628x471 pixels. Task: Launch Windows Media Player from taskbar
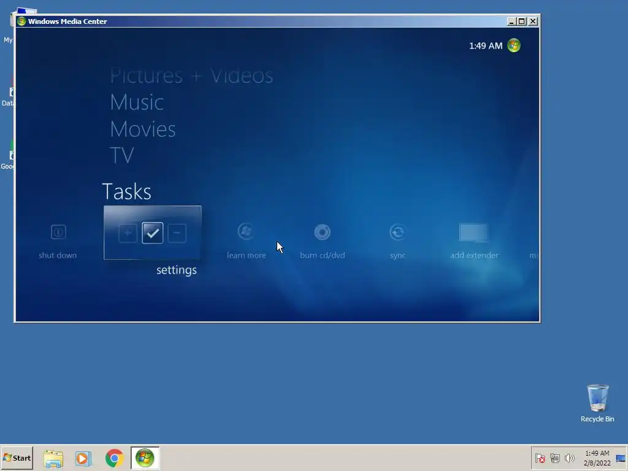point(83,458)
